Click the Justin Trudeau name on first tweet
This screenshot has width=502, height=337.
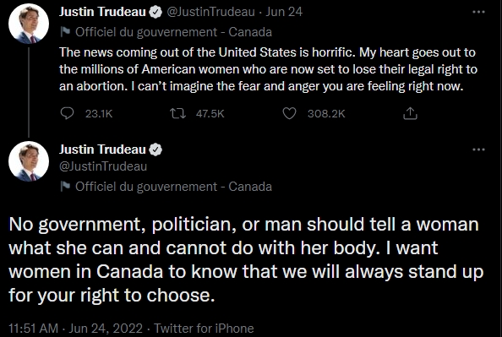(x=102, y=12)
